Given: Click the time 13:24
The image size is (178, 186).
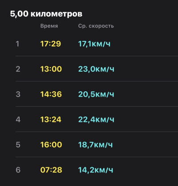Looking at the screenshot, I should point(51,119).
